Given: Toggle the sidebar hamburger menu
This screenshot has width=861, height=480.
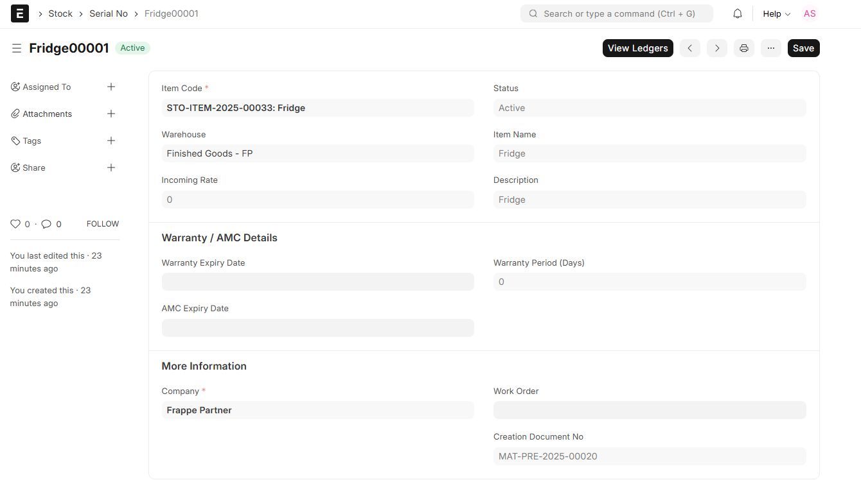Looking at the screenshot, I should pos(17,48).
